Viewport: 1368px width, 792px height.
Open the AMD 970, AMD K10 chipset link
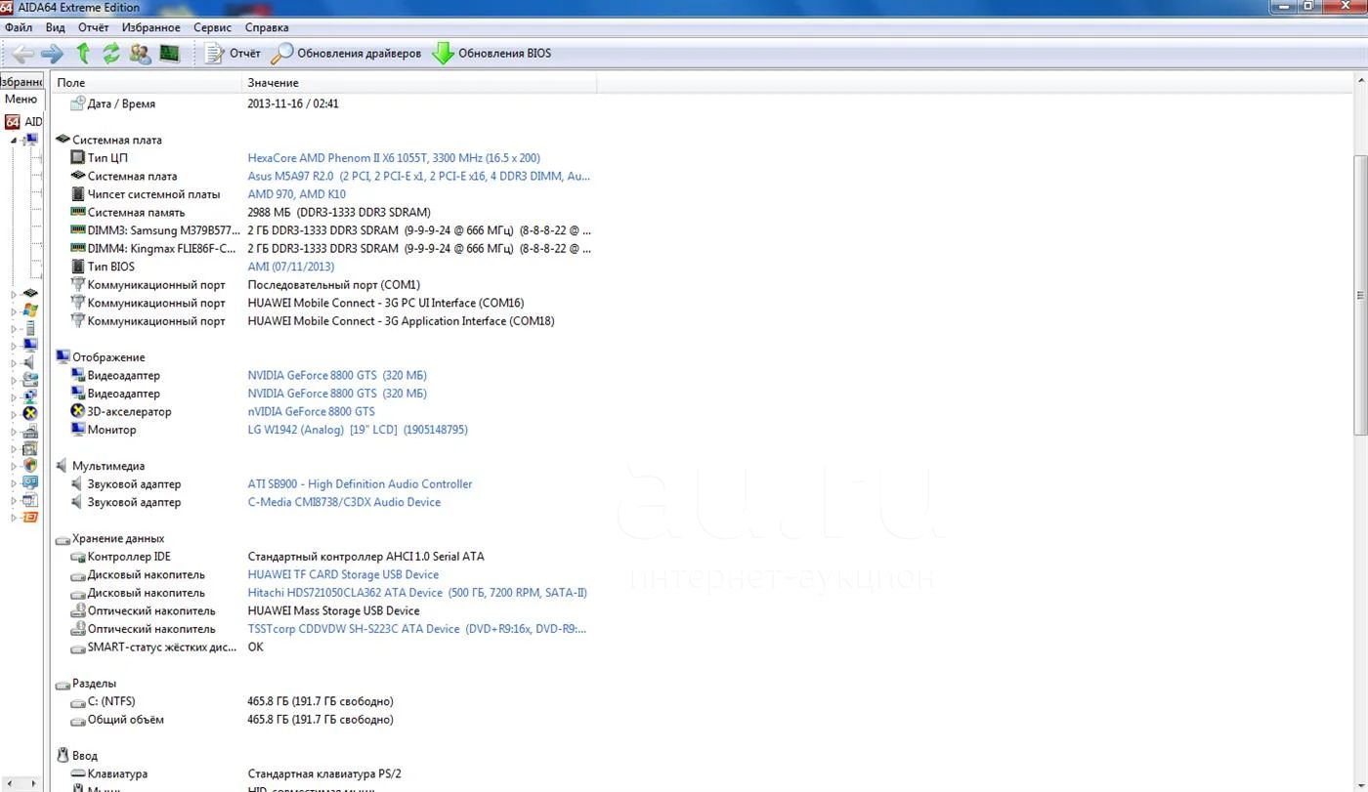[x=296, y=194]
